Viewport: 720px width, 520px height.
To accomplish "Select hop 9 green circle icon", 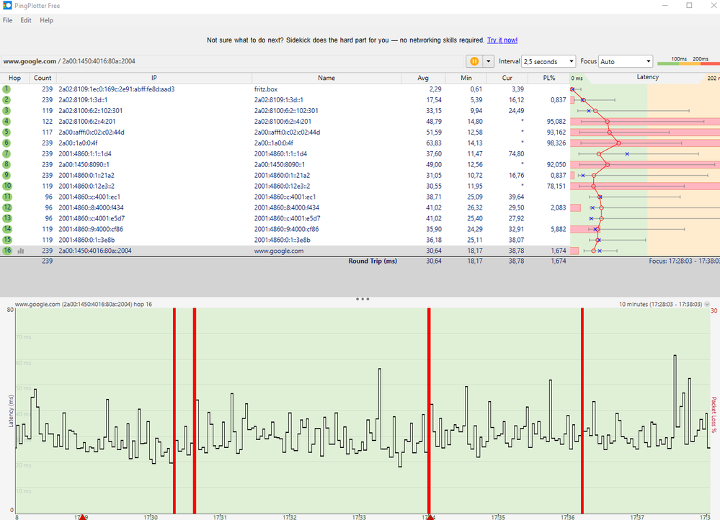I will (x=6, y=175).
